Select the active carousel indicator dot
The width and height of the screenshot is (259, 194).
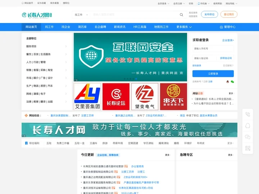pos(136,79)
